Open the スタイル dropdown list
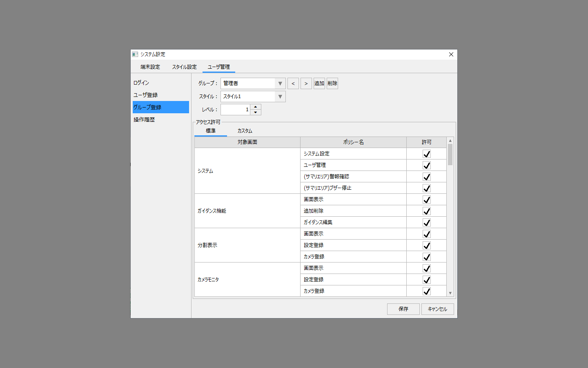This screenshot has width=588, height=368. (280, 96)
